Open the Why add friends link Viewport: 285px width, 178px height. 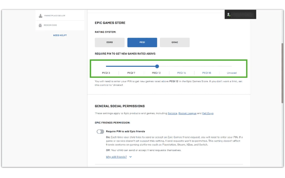[x=116, y=157]
